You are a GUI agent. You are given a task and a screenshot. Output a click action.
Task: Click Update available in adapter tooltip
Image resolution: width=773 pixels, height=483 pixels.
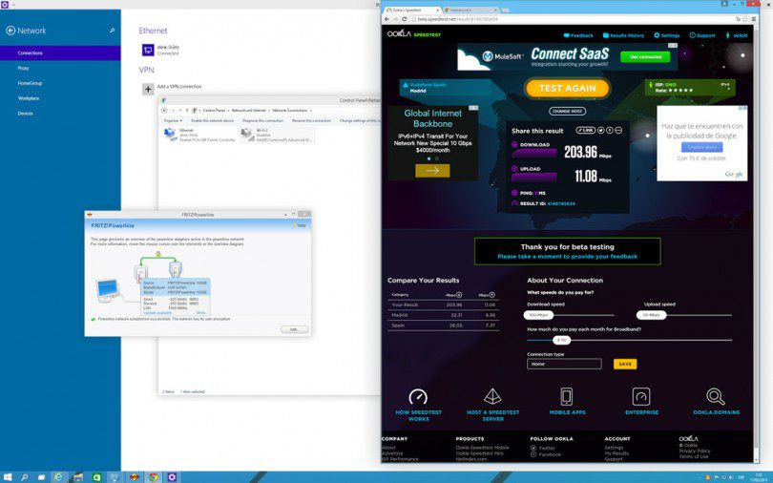[x=157, y=312]
